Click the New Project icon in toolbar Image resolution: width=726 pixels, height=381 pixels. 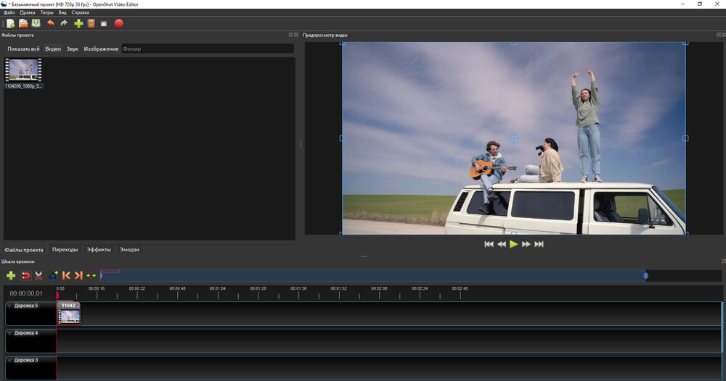point(10,23)
